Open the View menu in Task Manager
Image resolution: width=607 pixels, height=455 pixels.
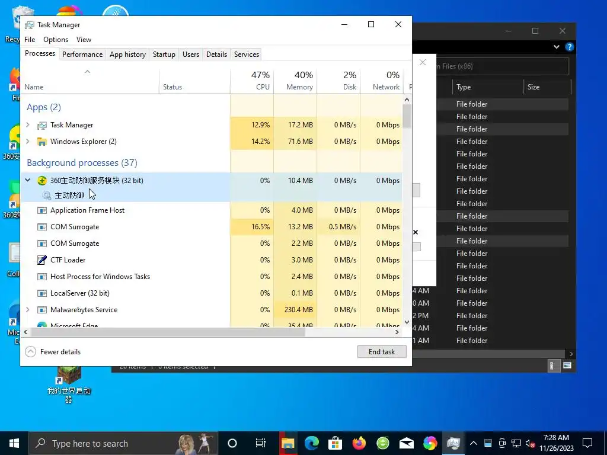[x=84, y=40]
